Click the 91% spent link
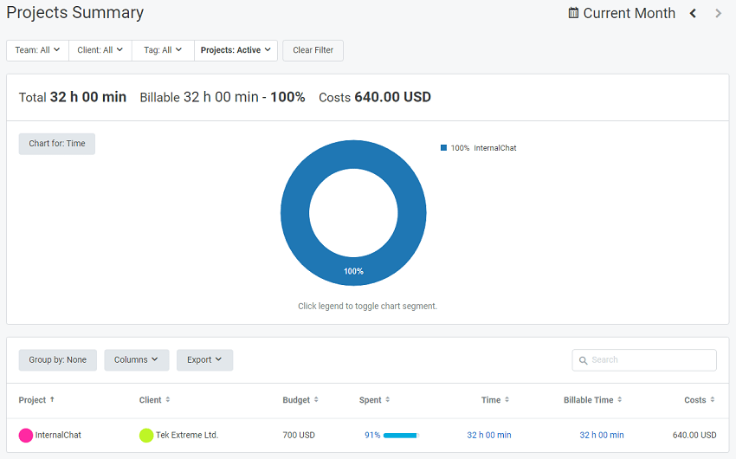Viewport: 736px width, 459px height. click(x=372, y=435)
